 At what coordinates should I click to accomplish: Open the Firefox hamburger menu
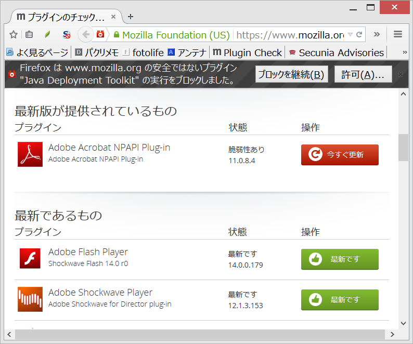point(398,34)
